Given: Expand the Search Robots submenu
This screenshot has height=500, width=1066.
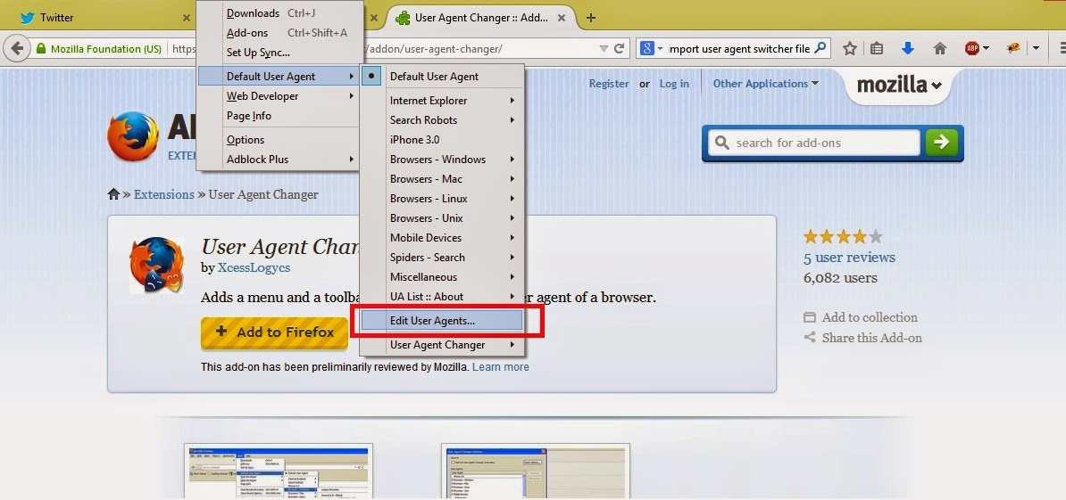Looking at the screenshot, I should point(442,120).
